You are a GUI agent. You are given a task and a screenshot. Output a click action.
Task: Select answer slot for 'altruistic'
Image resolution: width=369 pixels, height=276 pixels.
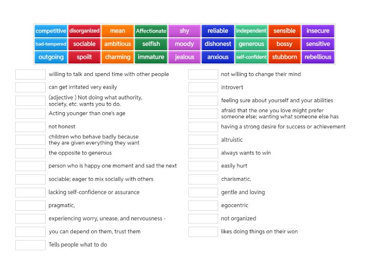click(x=203, y=140)
